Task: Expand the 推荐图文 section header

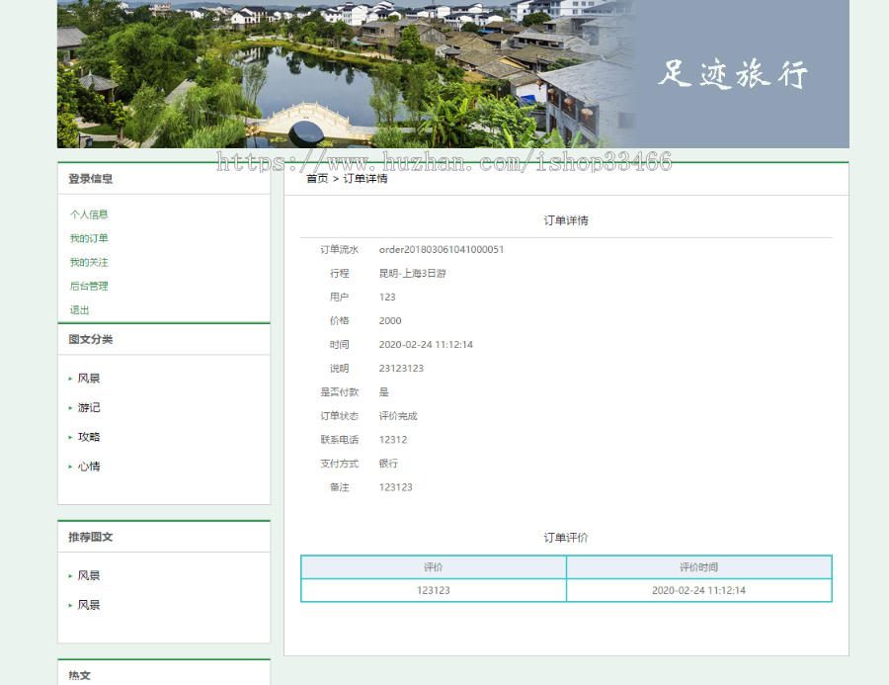Action: click(x=92, y=536)
